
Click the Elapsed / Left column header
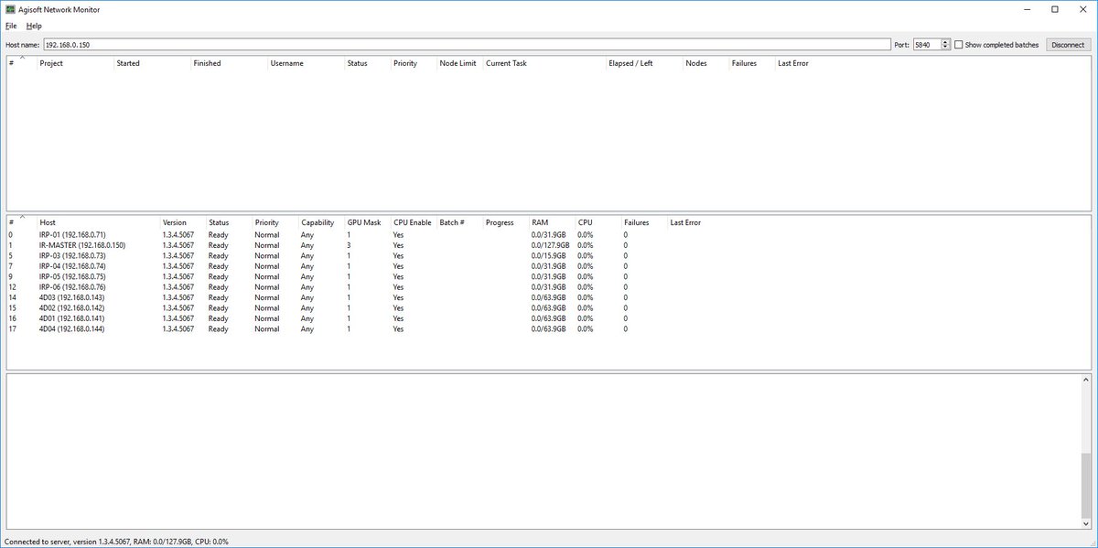click(x=630, y=63)
